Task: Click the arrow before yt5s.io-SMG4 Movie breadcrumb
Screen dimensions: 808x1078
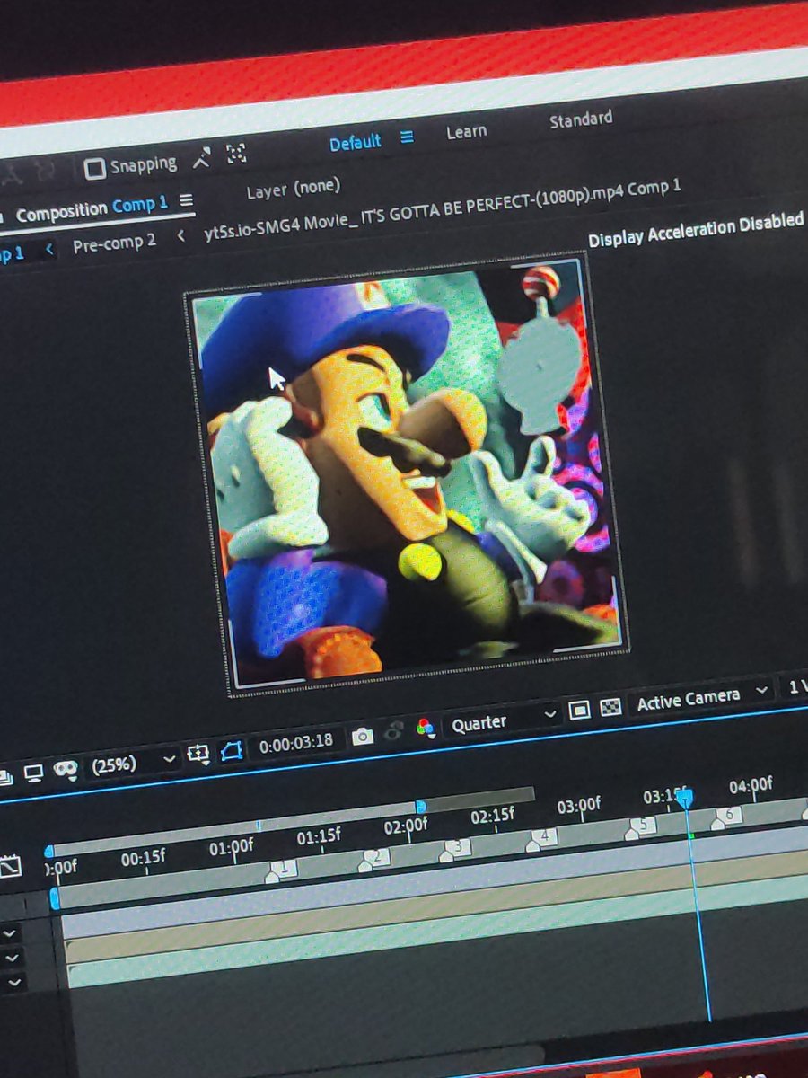Action: coord(181,235)
